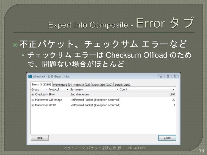Select the Errors: 3 (1218) tab
This screenshot has height=155, width=207.
tap(41, 84)
